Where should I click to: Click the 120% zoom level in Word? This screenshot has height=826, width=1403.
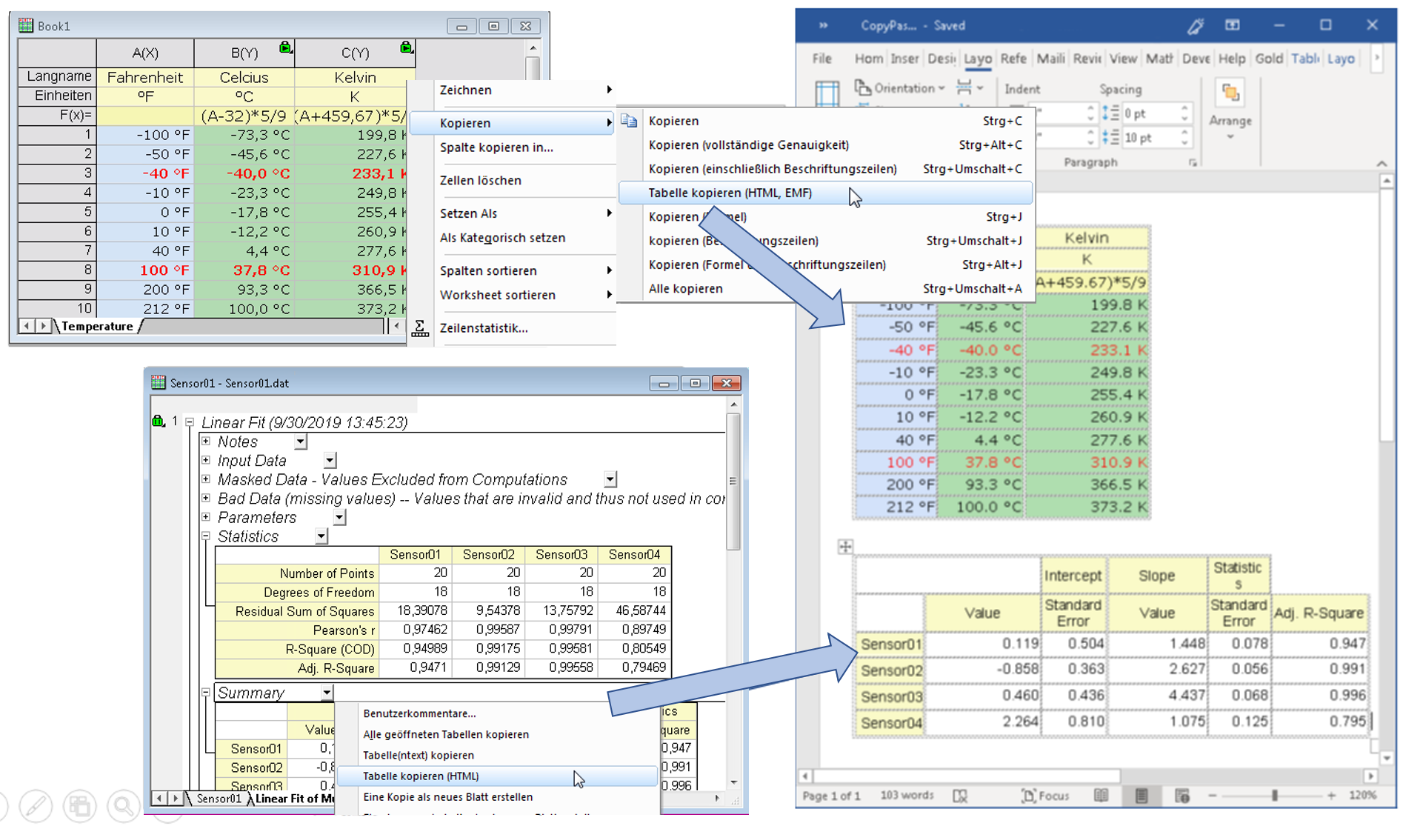[1363, 796]
